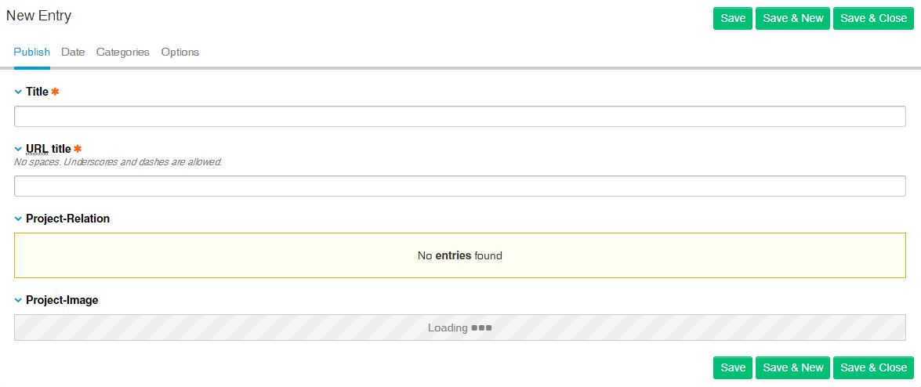The height and width of the screenshot is (387, 921).
Task: Toggle the Project-Relation section chevron
Action: click(x=18, y=219)
